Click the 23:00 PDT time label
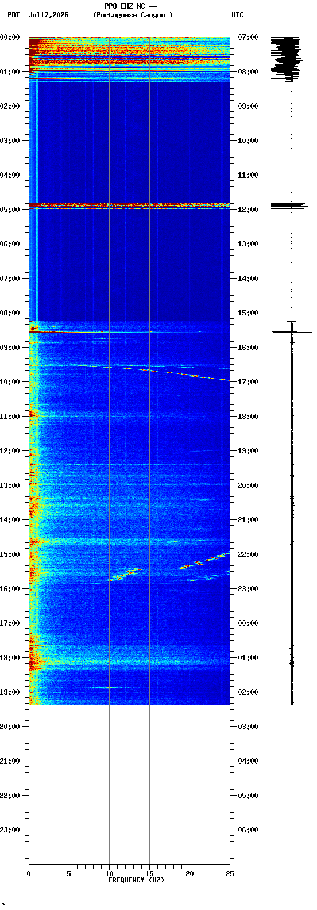 tap(10, 830)
